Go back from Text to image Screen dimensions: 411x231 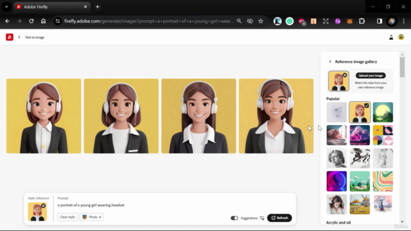[x=19, y=37]
